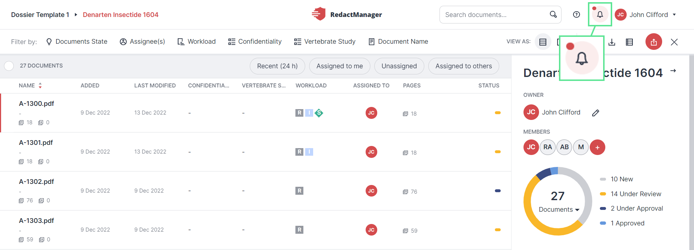Add a member with the red plus button
Image resolution: width=694 pixels, height=250 pixels.
pyautogui.click(x=597, y=147)
